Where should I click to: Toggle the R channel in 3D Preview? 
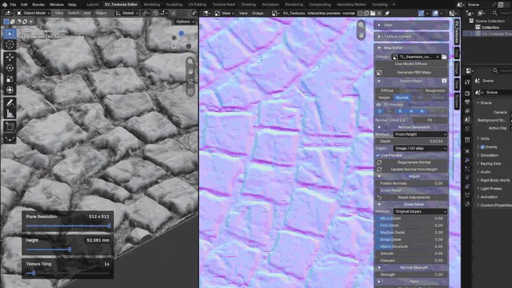pyautogui.click(x=401, y=111)
